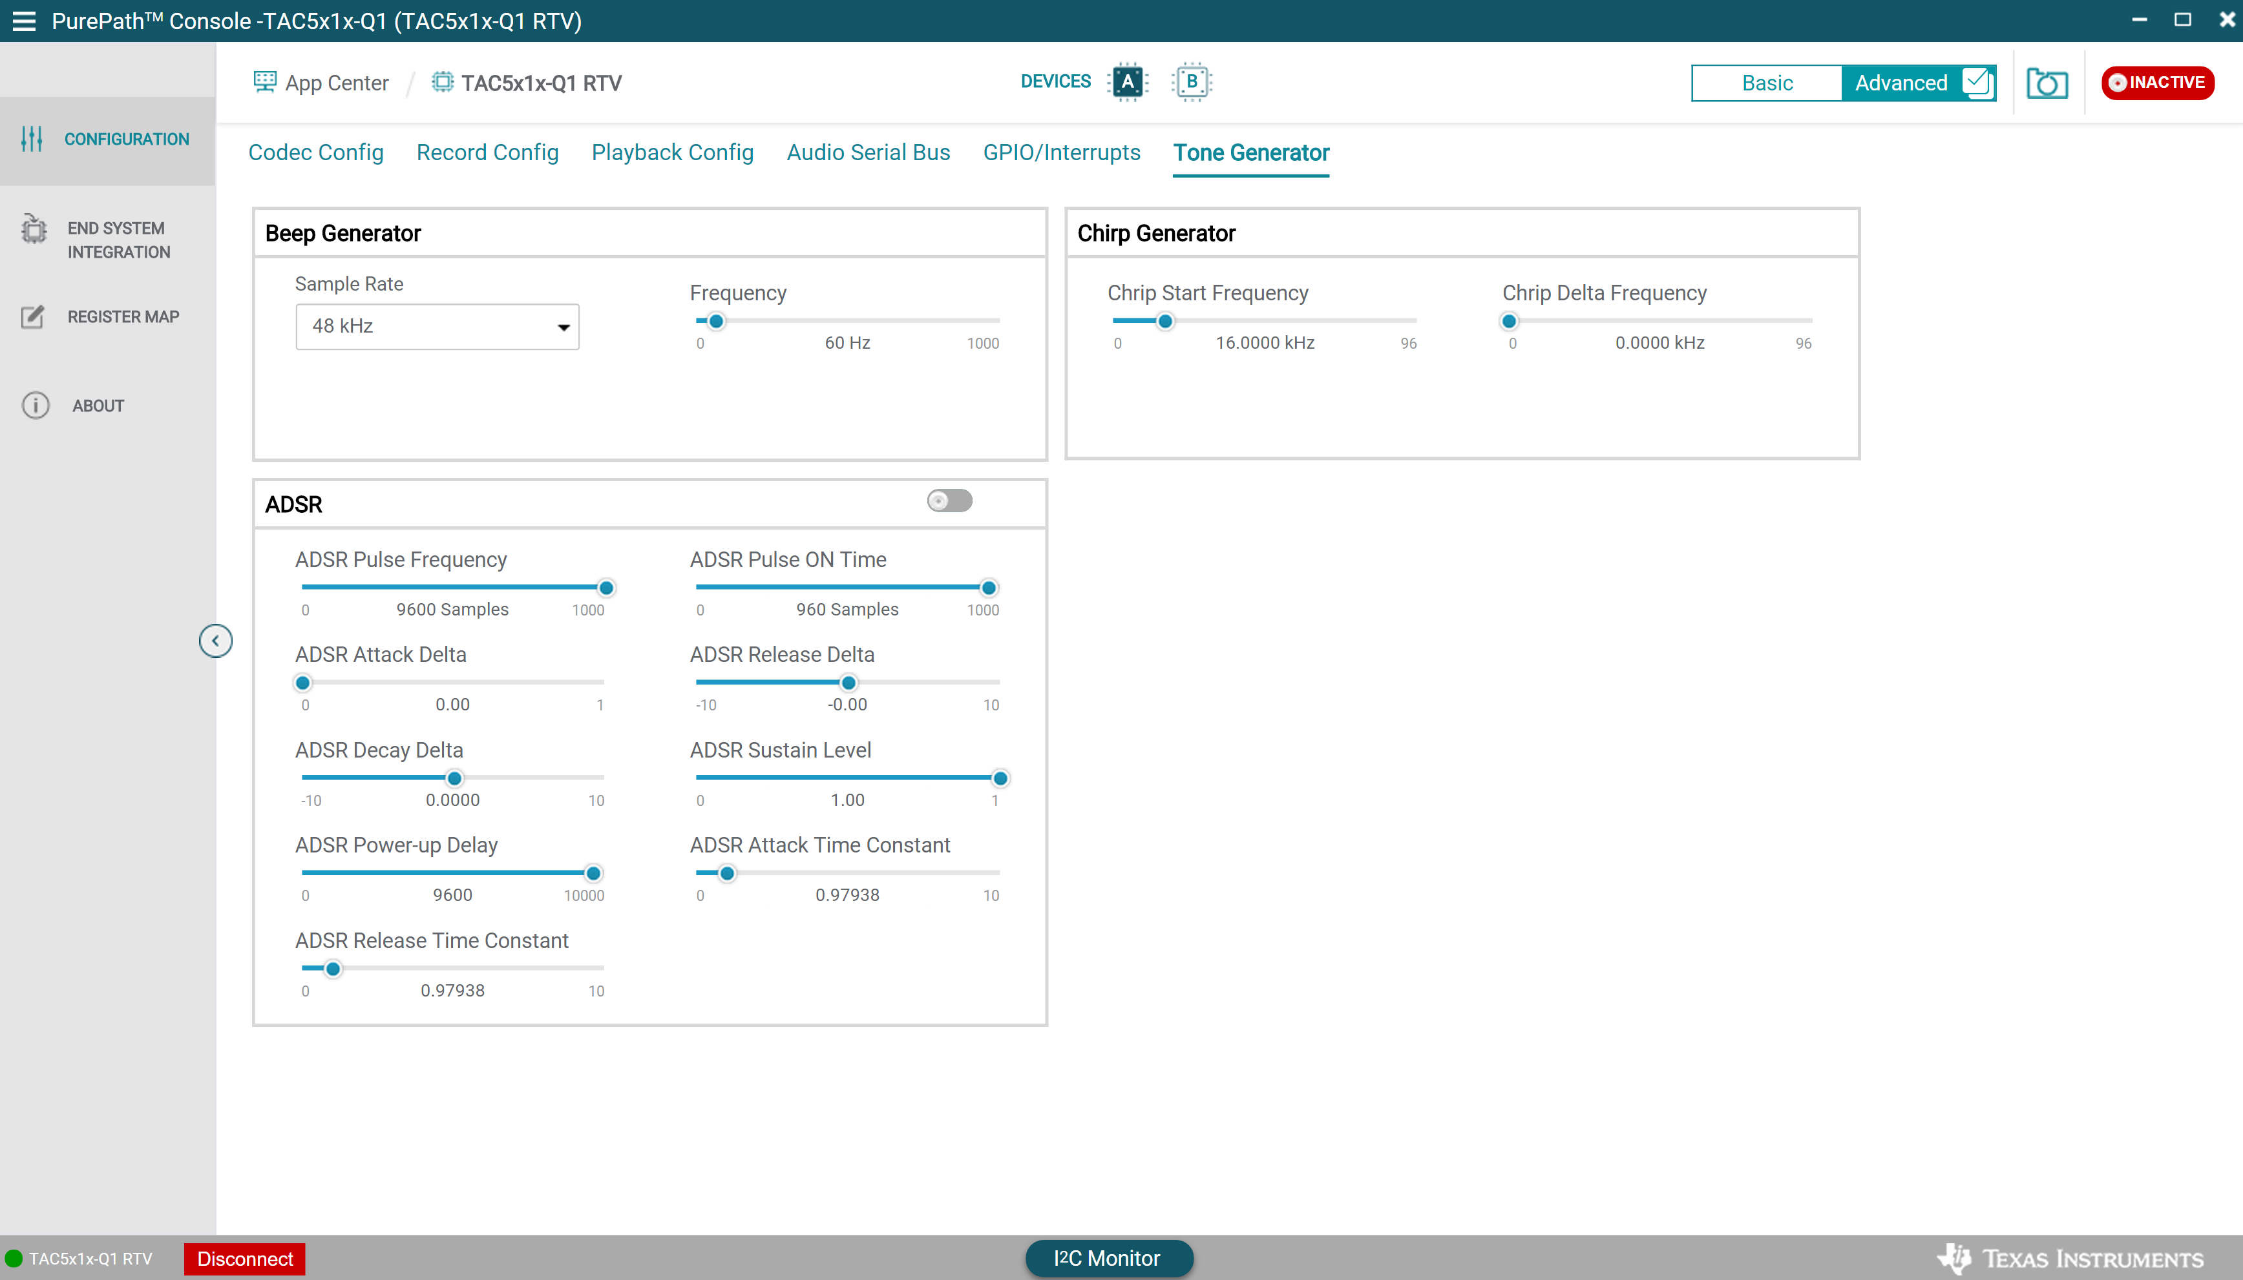This screenshot has width=2243, height=1280.
Task: Click the screenshot/capture icon
Action: 2049,83
